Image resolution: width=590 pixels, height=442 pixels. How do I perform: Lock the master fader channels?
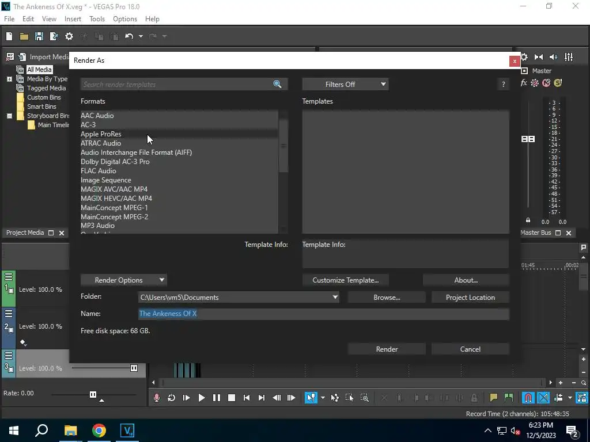[x=528, y=220]
